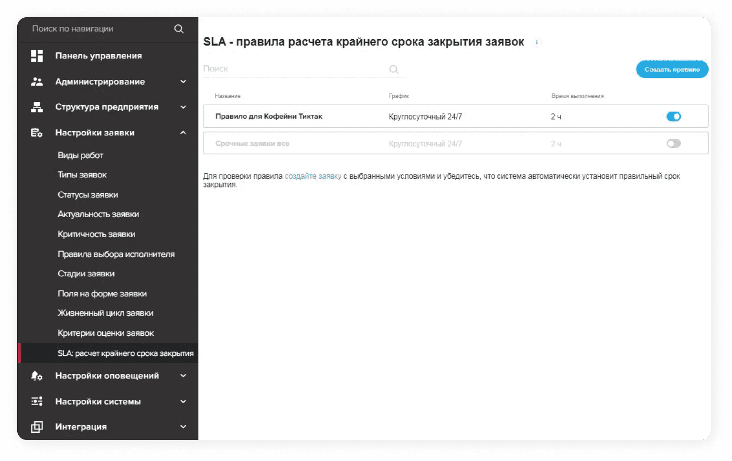Image resolution: width=732 pixels, height=461 pixels.
Task: Click Настройки системы menu label
Action: point(98,402)
